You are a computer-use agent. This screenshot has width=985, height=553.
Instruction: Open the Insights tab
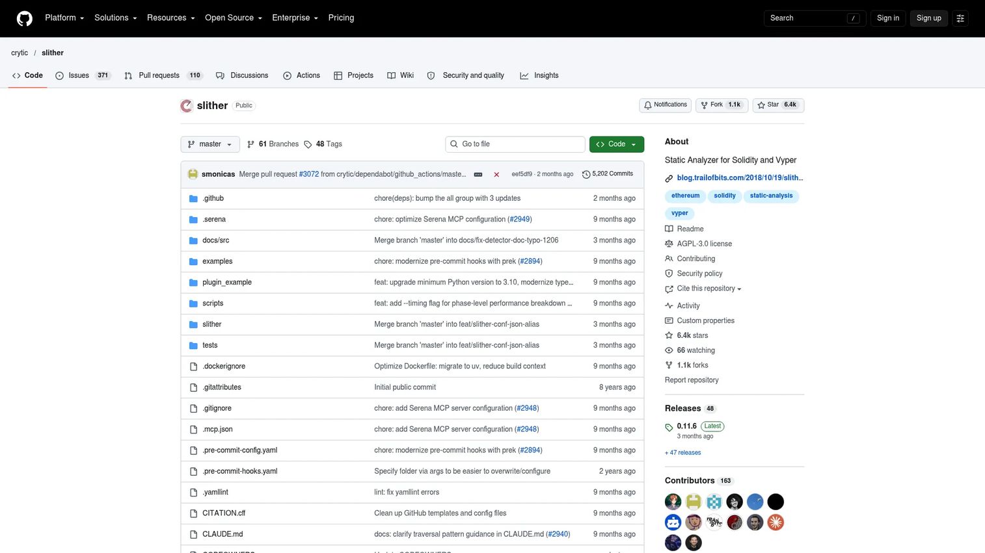point(539,75)
